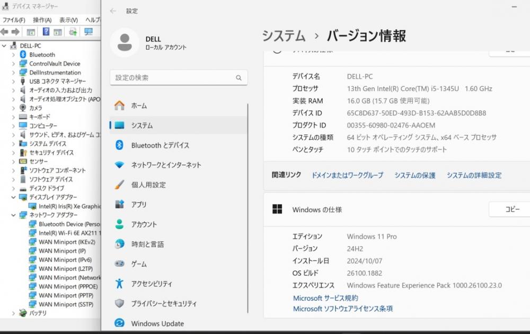Click the blue question mark help toolbar icon
The image size is (530, 334).
tap(46, 32)
